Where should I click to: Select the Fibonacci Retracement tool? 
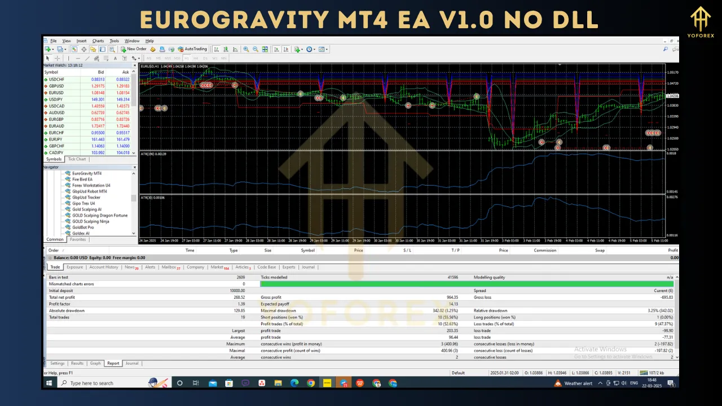click(x=106, y=58)
